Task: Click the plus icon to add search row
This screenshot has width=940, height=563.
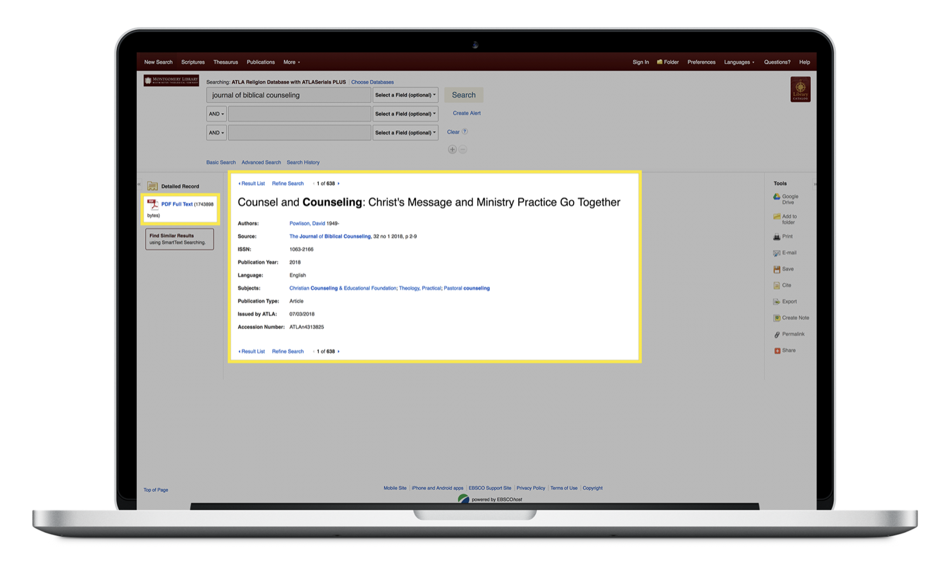Action: pyautogui.click(x=452, y=150)
